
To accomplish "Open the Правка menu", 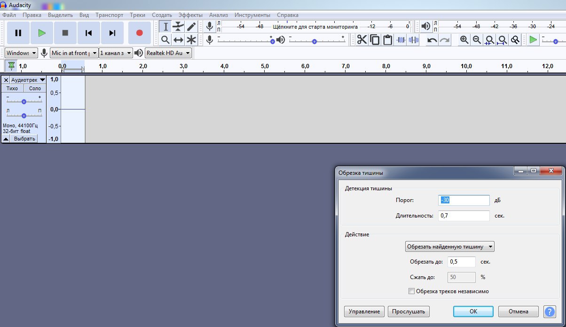I will [32, 15].
